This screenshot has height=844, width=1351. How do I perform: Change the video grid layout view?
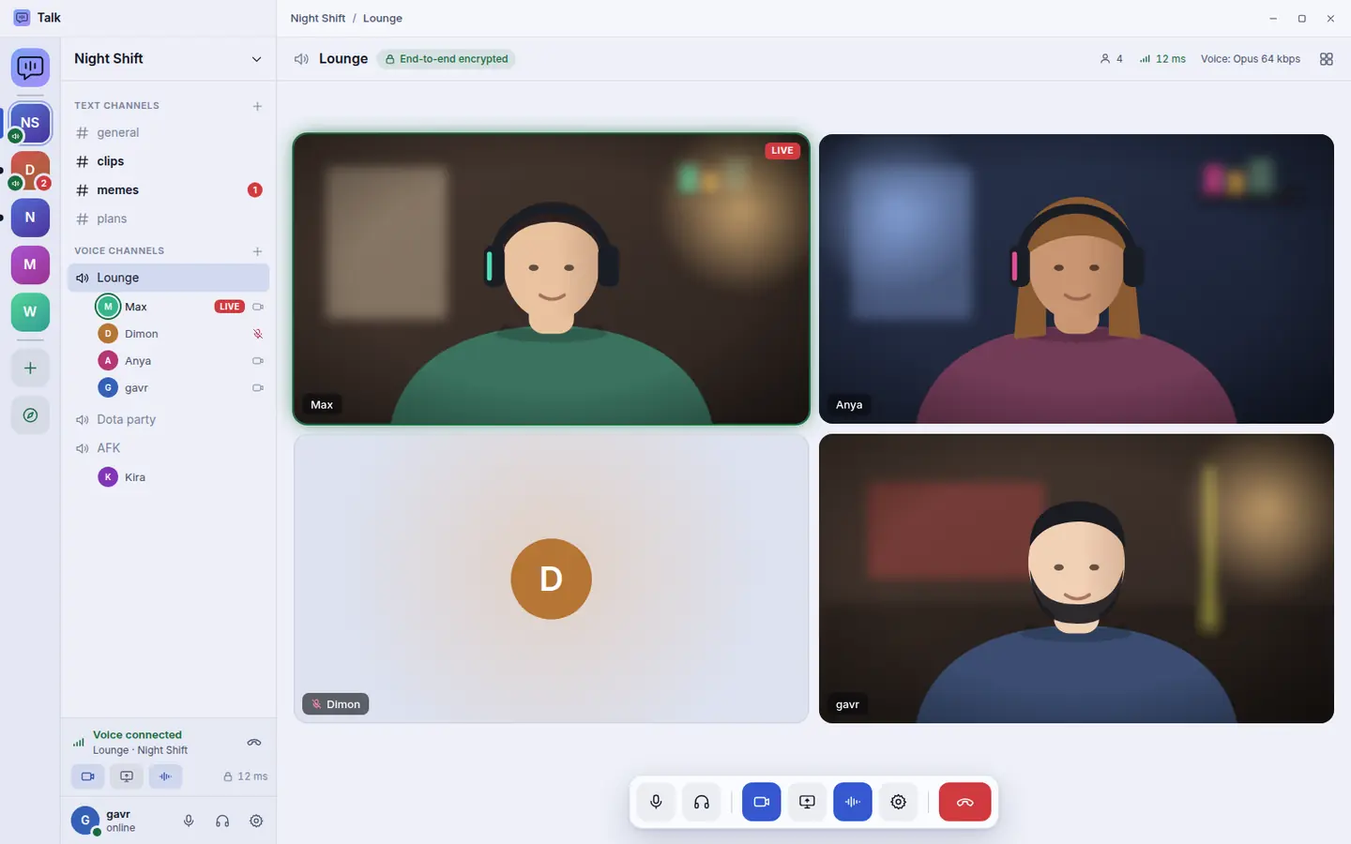(x=1326, y=59)
